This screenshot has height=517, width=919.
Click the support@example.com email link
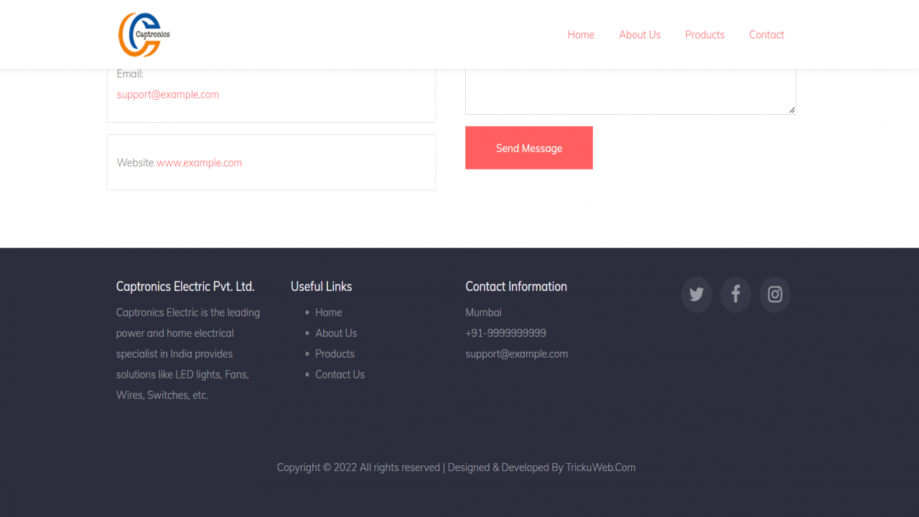coord(168,94)
